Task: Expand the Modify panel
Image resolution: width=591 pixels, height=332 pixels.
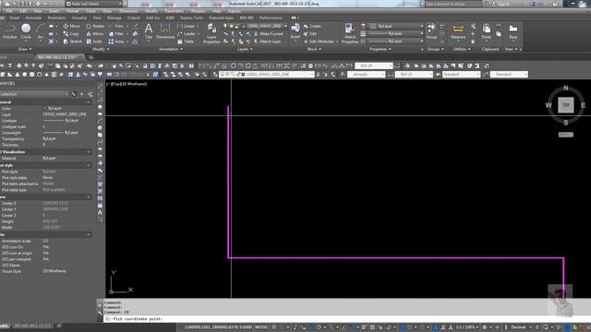Action: (101, 49)
